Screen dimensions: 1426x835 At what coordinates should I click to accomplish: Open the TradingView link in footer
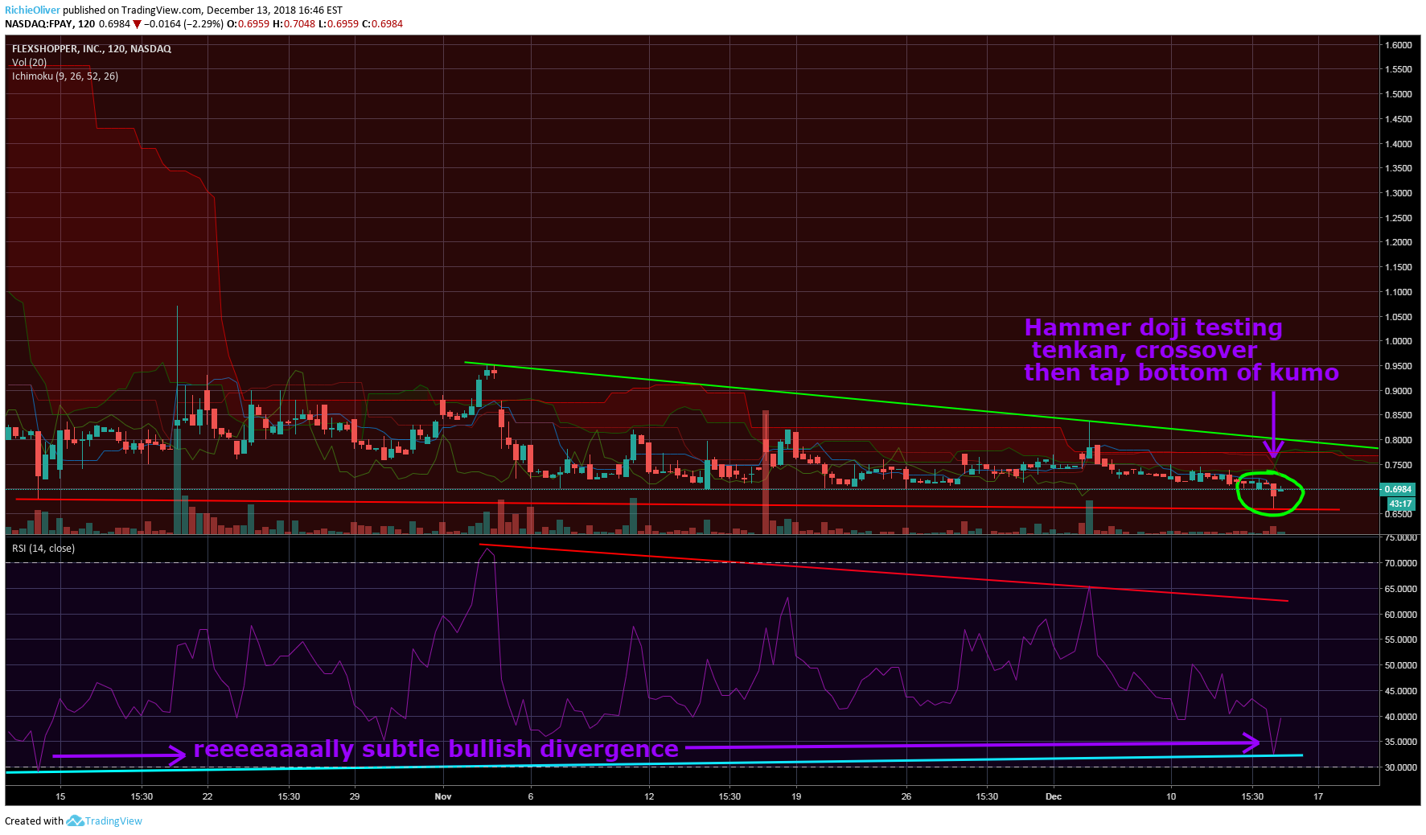pyautogui.click(x=113, y=821)
